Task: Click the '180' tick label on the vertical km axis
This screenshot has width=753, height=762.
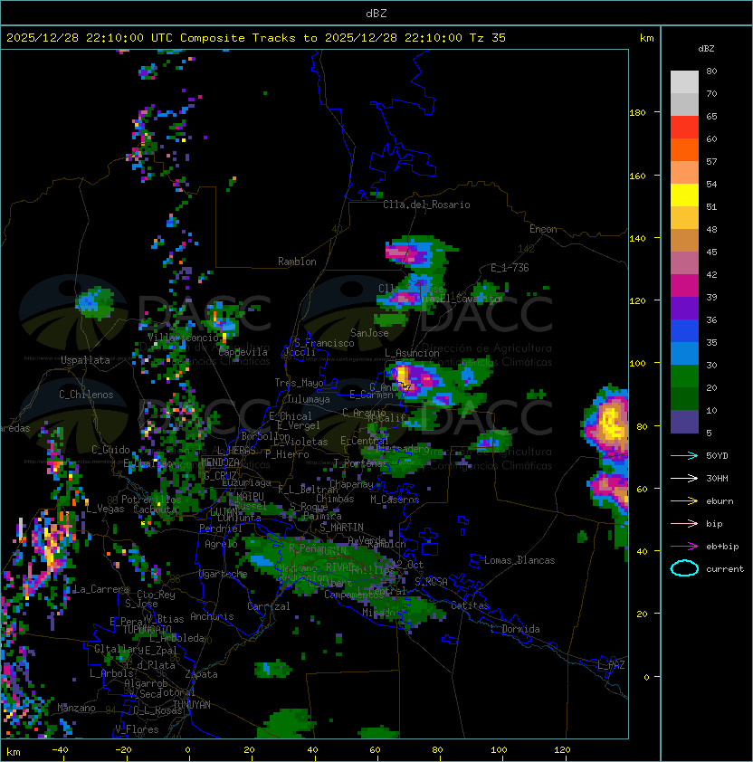Action: (637, 113)
